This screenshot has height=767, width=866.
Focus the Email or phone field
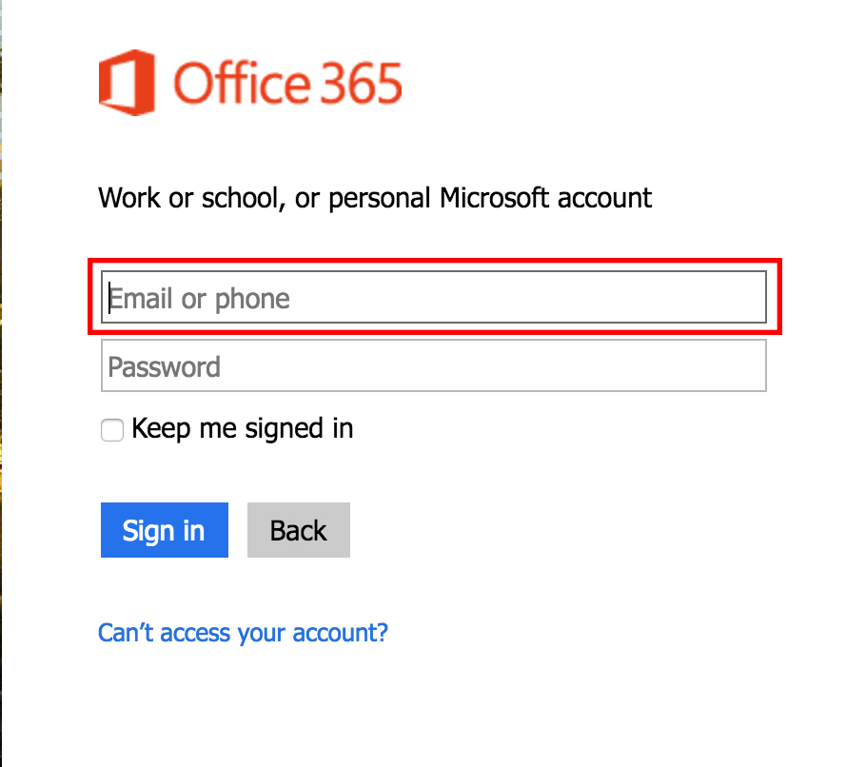click(x=433, y=298)
